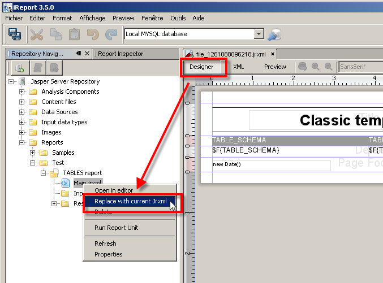Expand the Images folder
The width and height of the screenshot is (383, 283).
tap(21, 132)
